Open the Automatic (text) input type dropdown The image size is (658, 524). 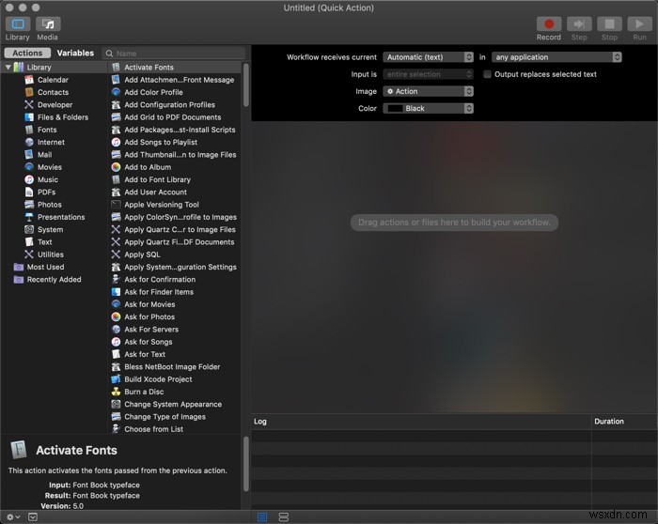pos(428,57)
